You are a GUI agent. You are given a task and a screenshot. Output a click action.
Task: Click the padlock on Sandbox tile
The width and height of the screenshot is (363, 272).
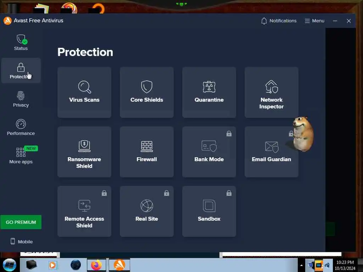pos(229,193)
